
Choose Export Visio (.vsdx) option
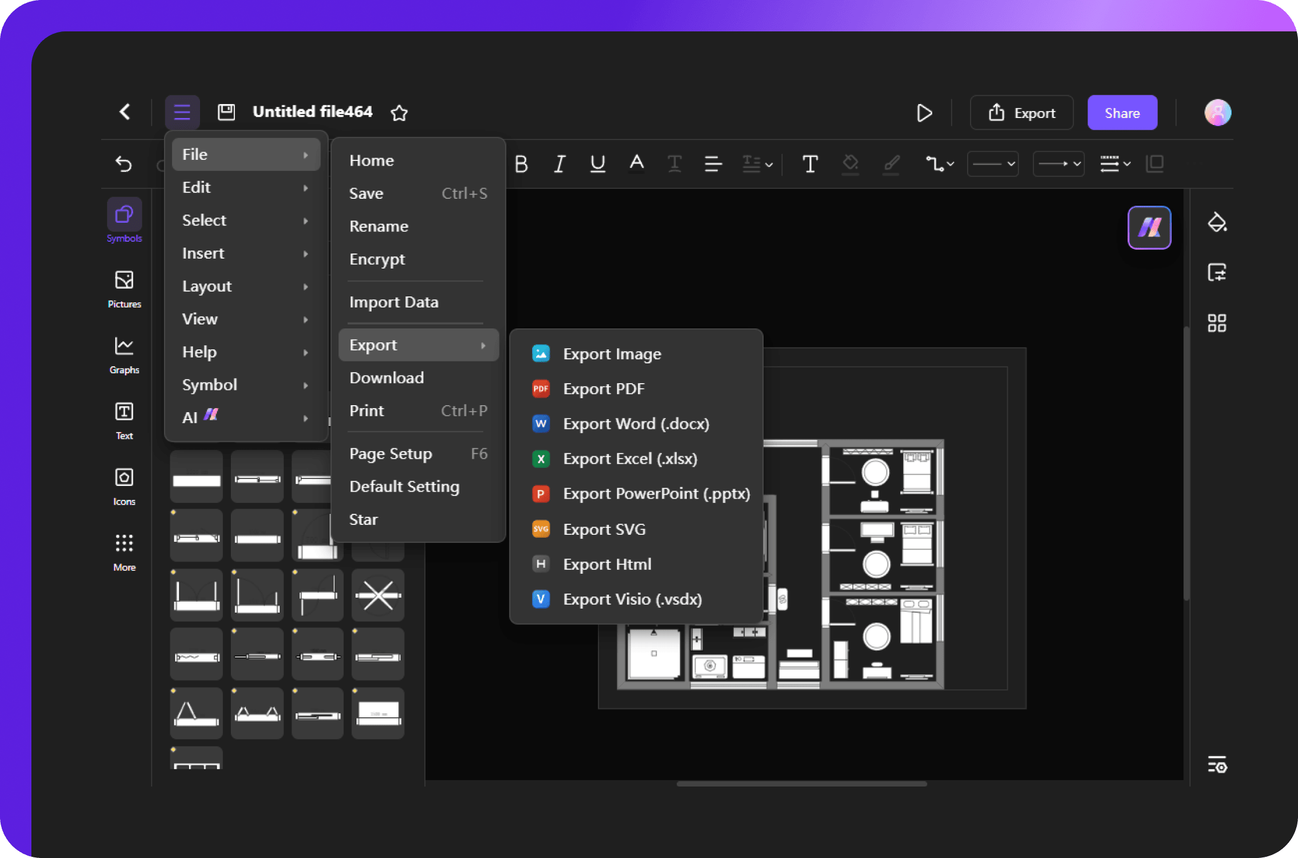point(636,599)
